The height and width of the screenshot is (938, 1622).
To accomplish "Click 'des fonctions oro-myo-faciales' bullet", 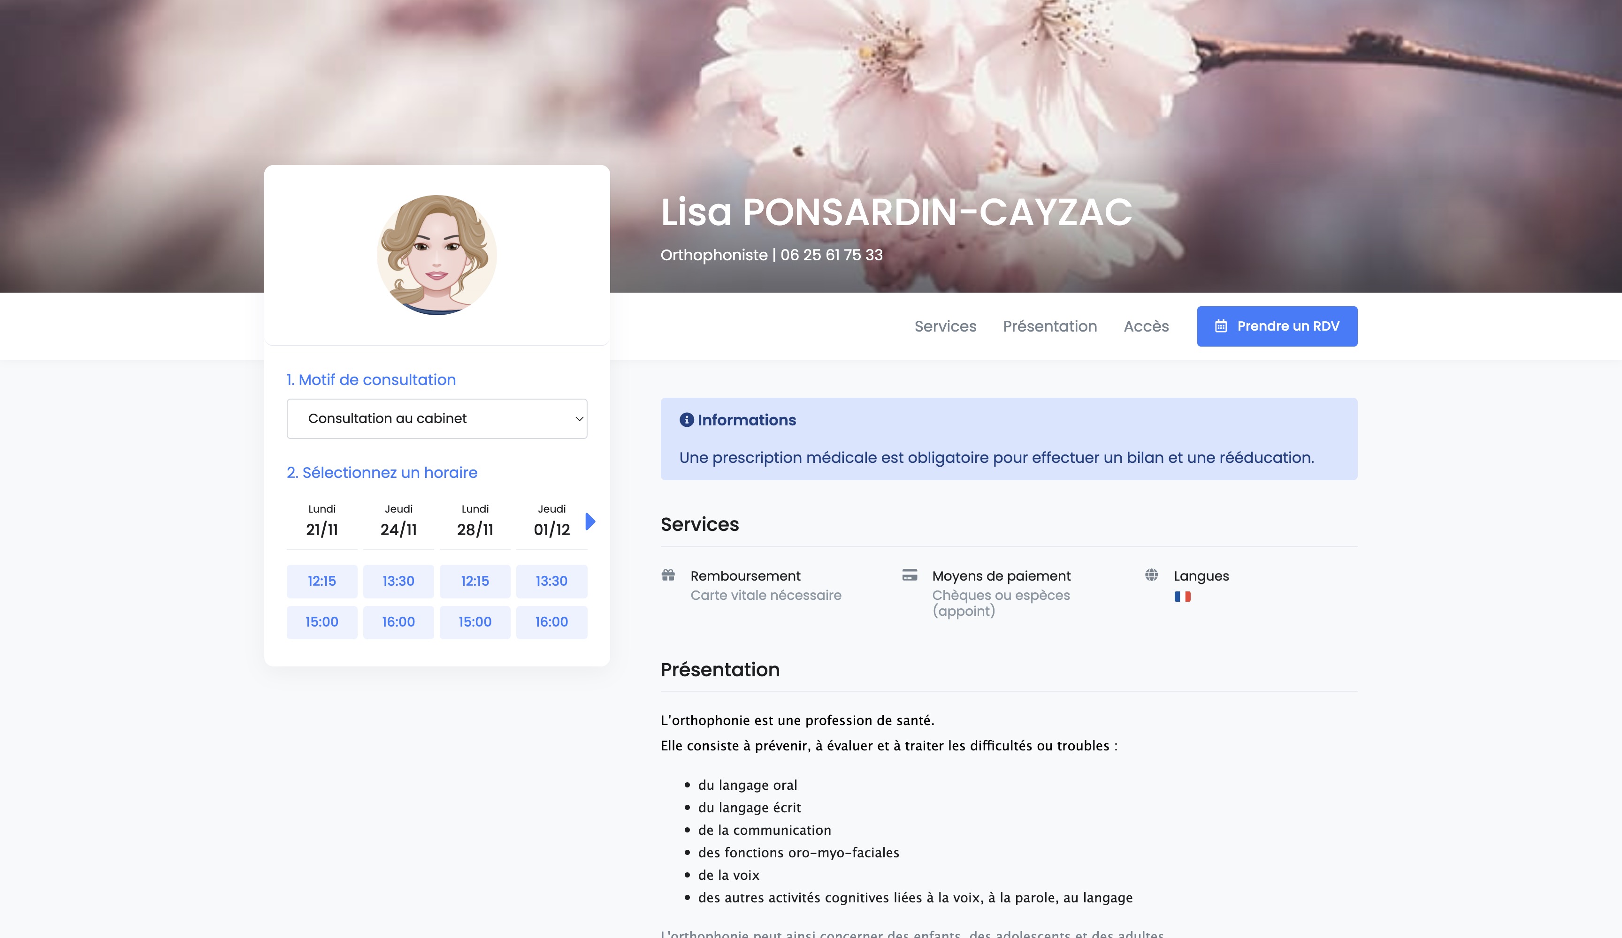I will click(799, 853).
